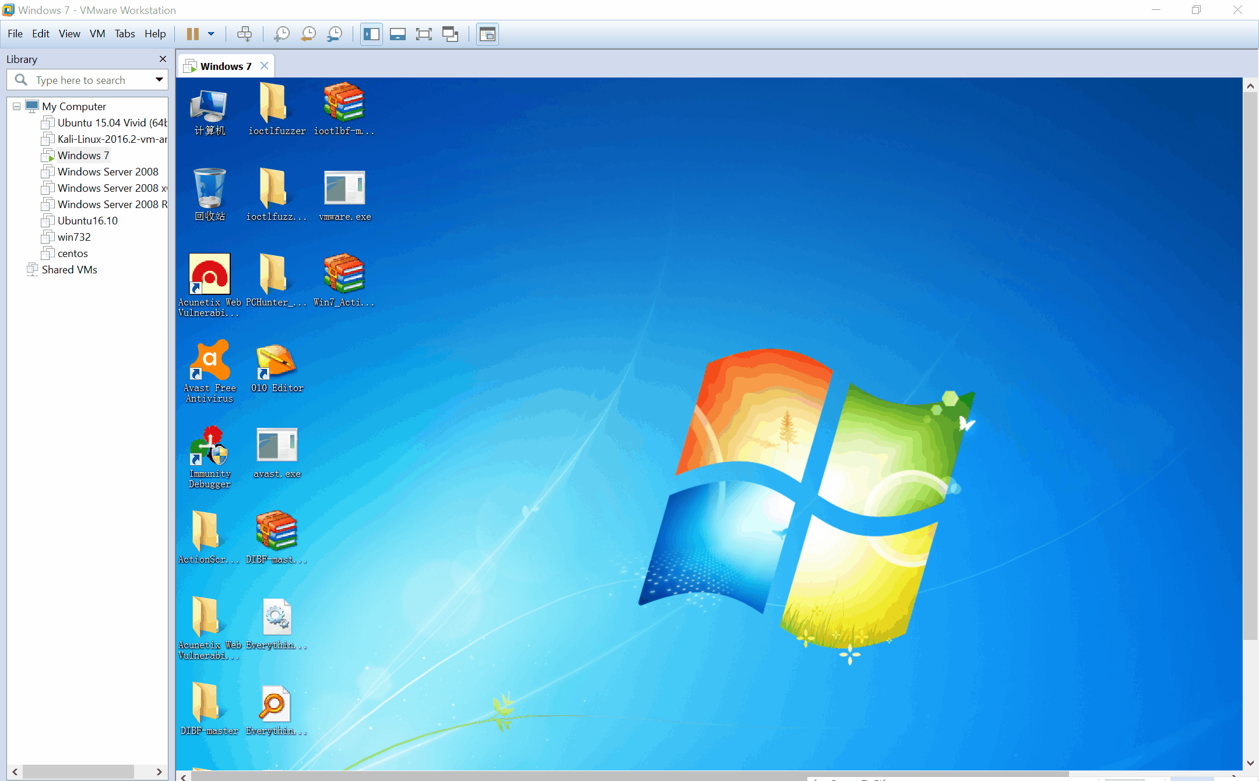Open the library search filter dropdown
Viewport: 1259px width, 781px height.
tap(159, 80)
